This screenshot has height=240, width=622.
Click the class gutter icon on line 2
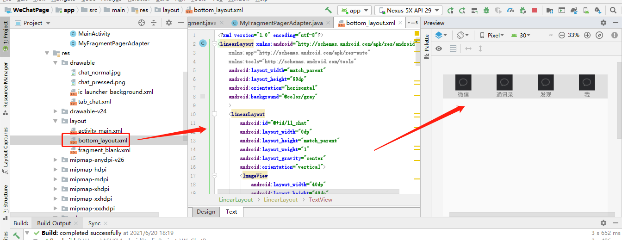click(203, 43)
